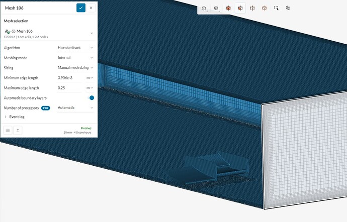Open the view orientation cube menu
This screenshot has height=222, width=347.
204,8
